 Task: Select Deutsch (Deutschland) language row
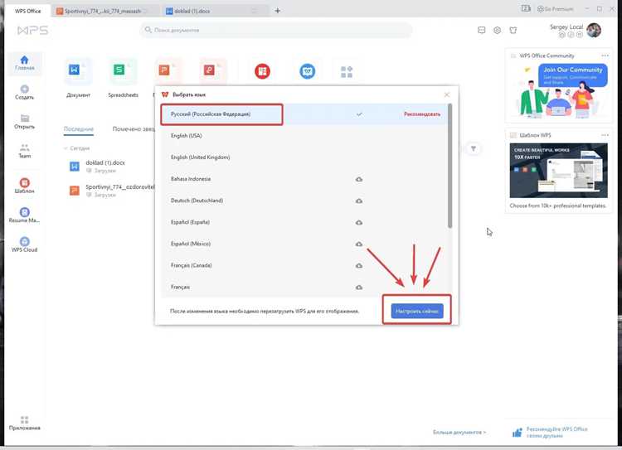[x=304, y=201]
